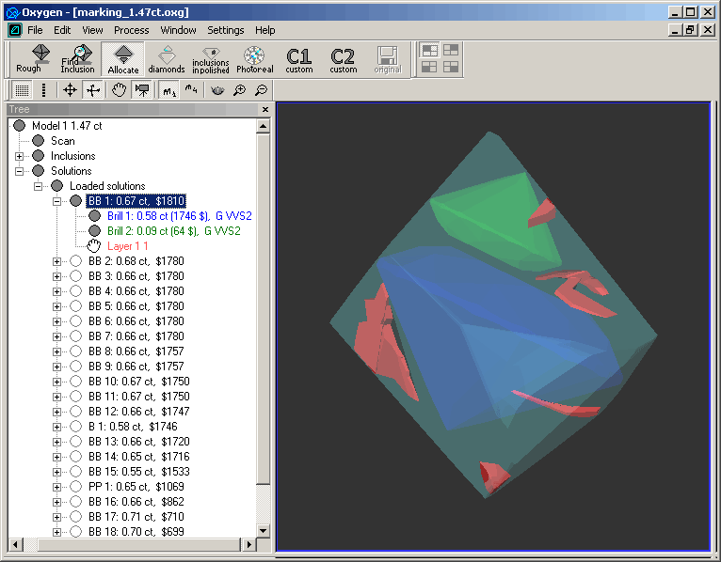Close the Tree panel

(x=264, y=110)
